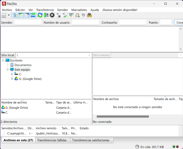Screen dimensions: 183x149
Task: Sort local list by Nombre de archivo
Action: [x=22, y=102]
